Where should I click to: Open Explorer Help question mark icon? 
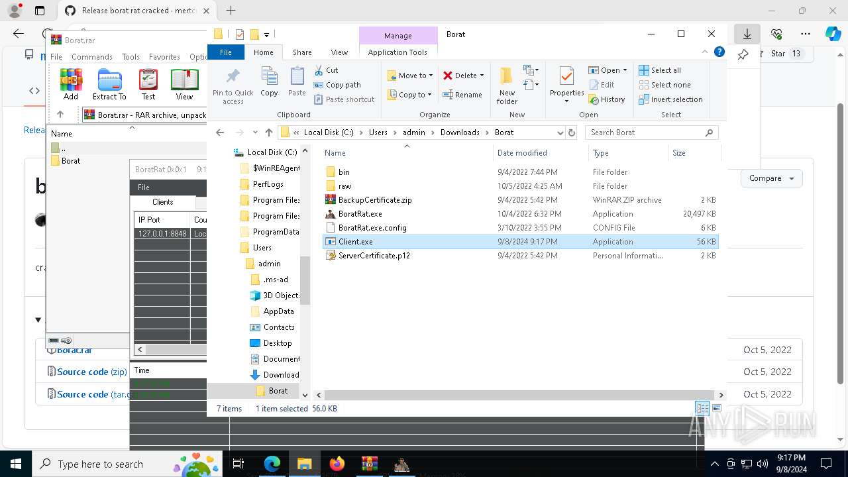(x=719, y=52)
